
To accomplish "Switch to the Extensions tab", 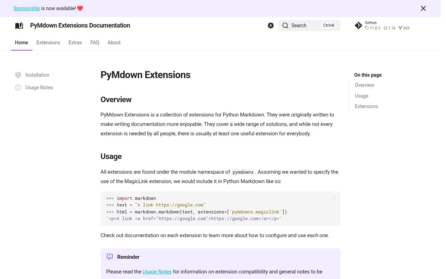I will pos(48,43).
